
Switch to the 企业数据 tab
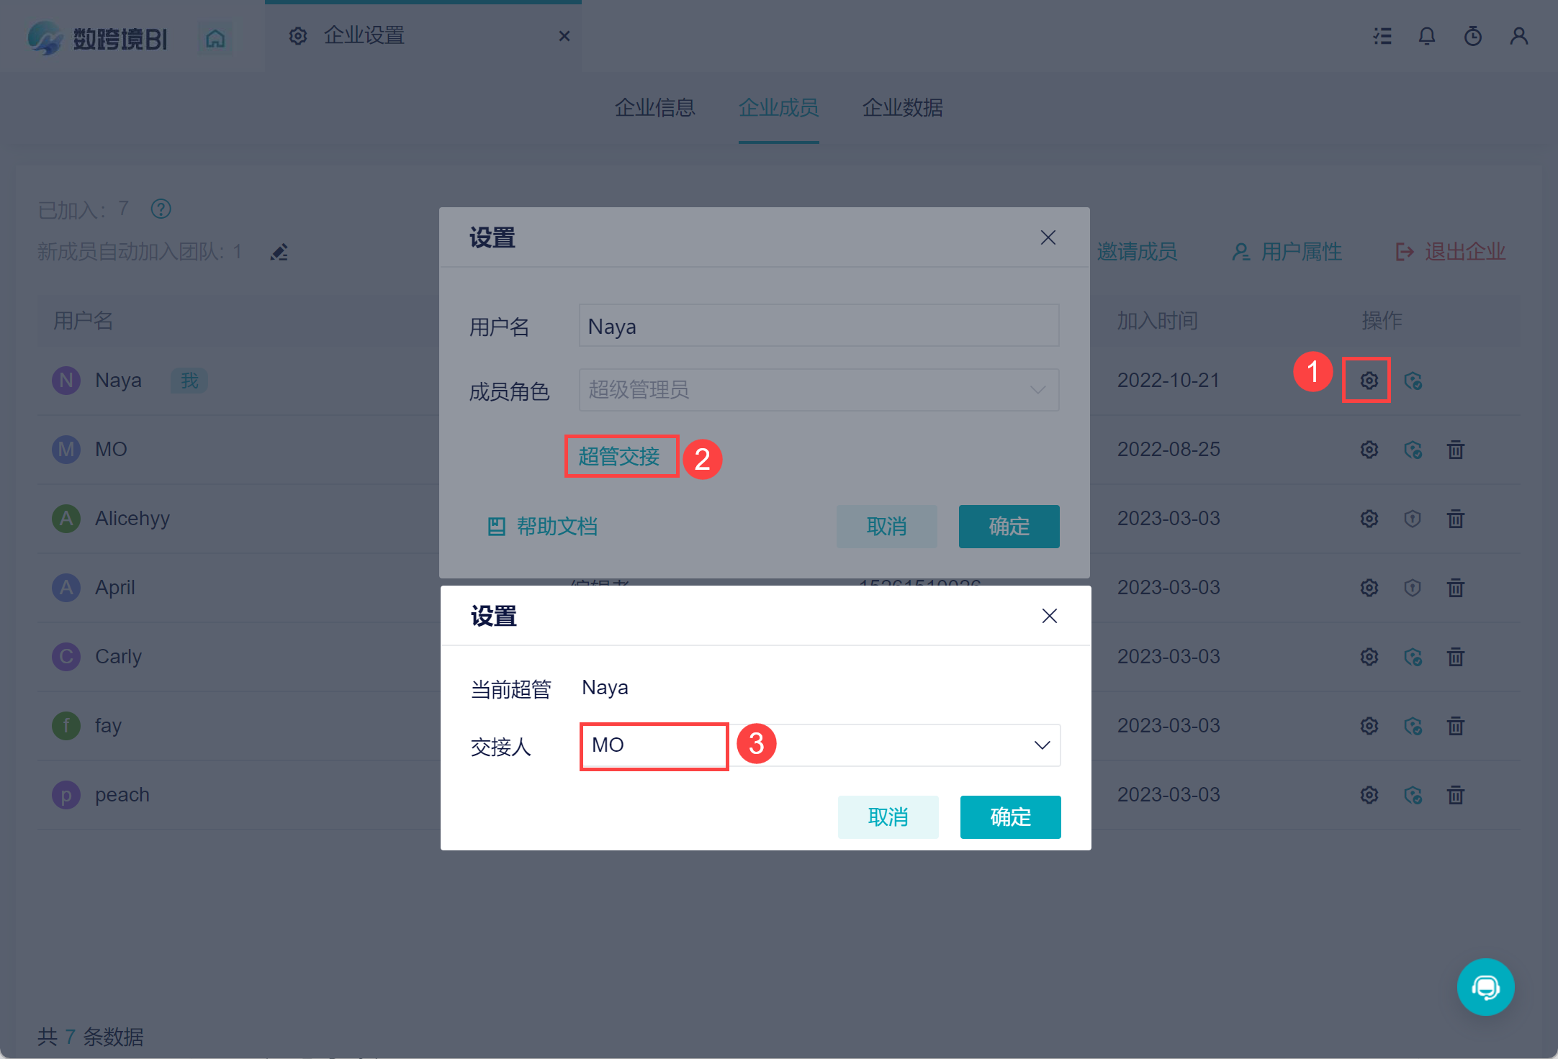(x=902, y=108)
